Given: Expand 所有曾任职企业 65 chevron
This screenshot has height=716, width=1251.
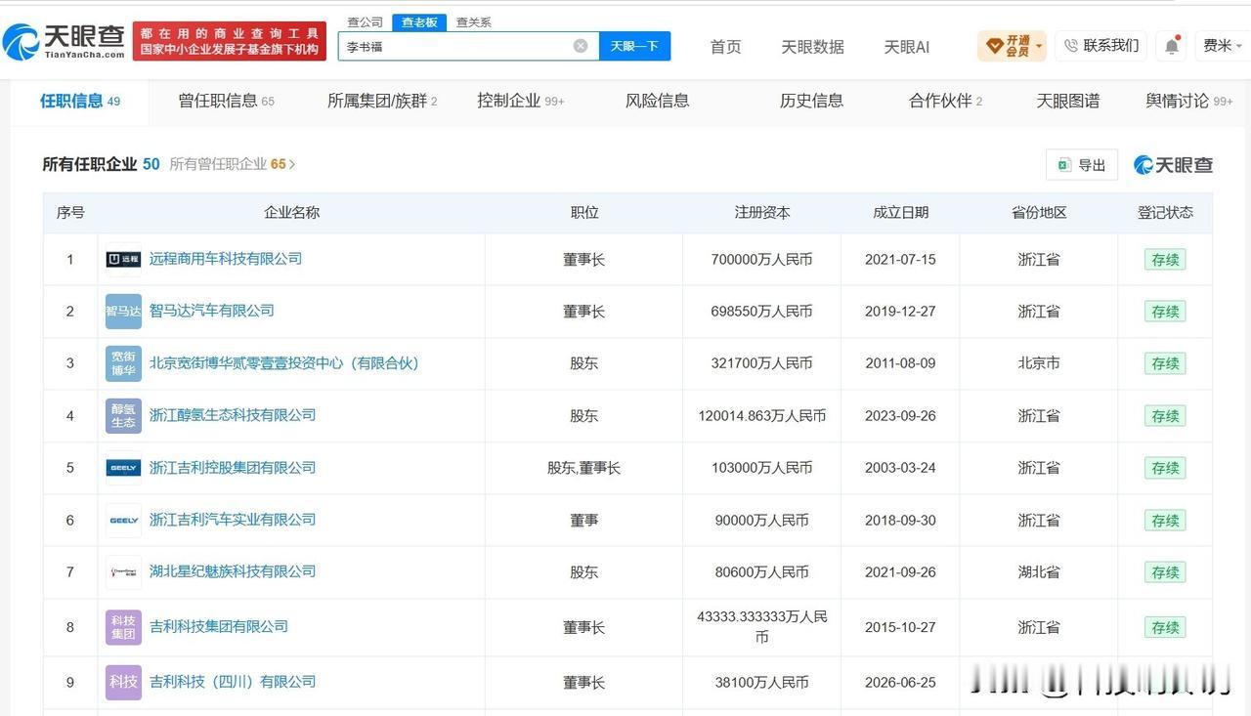Looking at the screenshot, I should 291,165.
